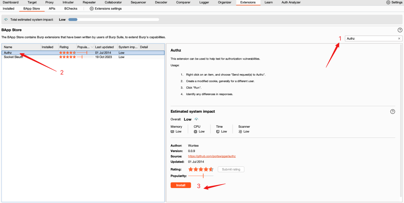Select the Authz row in the list
The height and width of the screenshot is (203, 404).
[83, 52]
